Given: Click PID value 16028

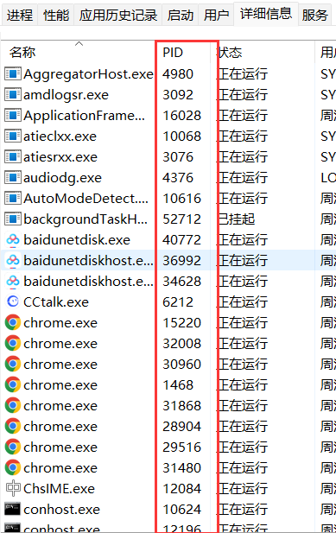Looking at the screenshot, I should tap(182, 116).
